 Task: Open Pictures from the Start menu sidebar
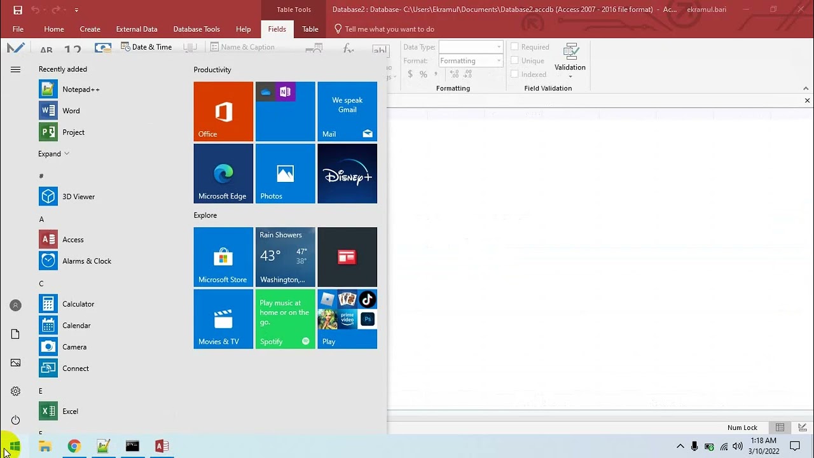[15, 363]
